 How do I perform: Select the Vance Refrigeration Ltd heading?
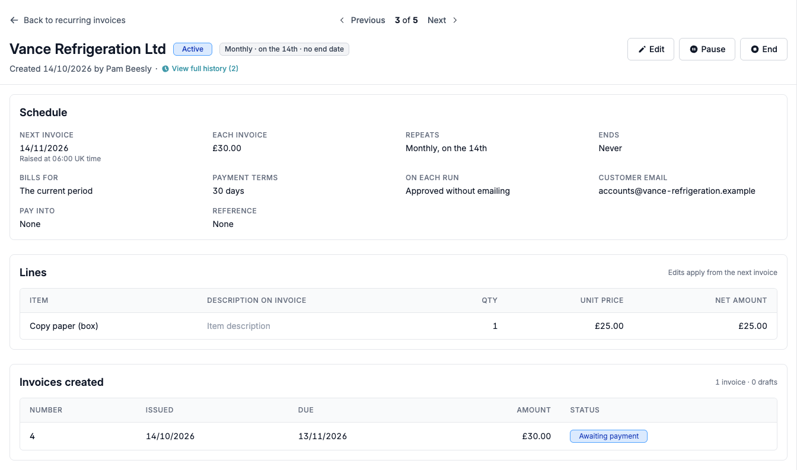(x=88, y=49)
